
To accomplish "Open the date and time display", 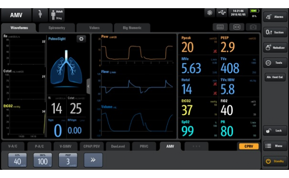I will point(238,13).
